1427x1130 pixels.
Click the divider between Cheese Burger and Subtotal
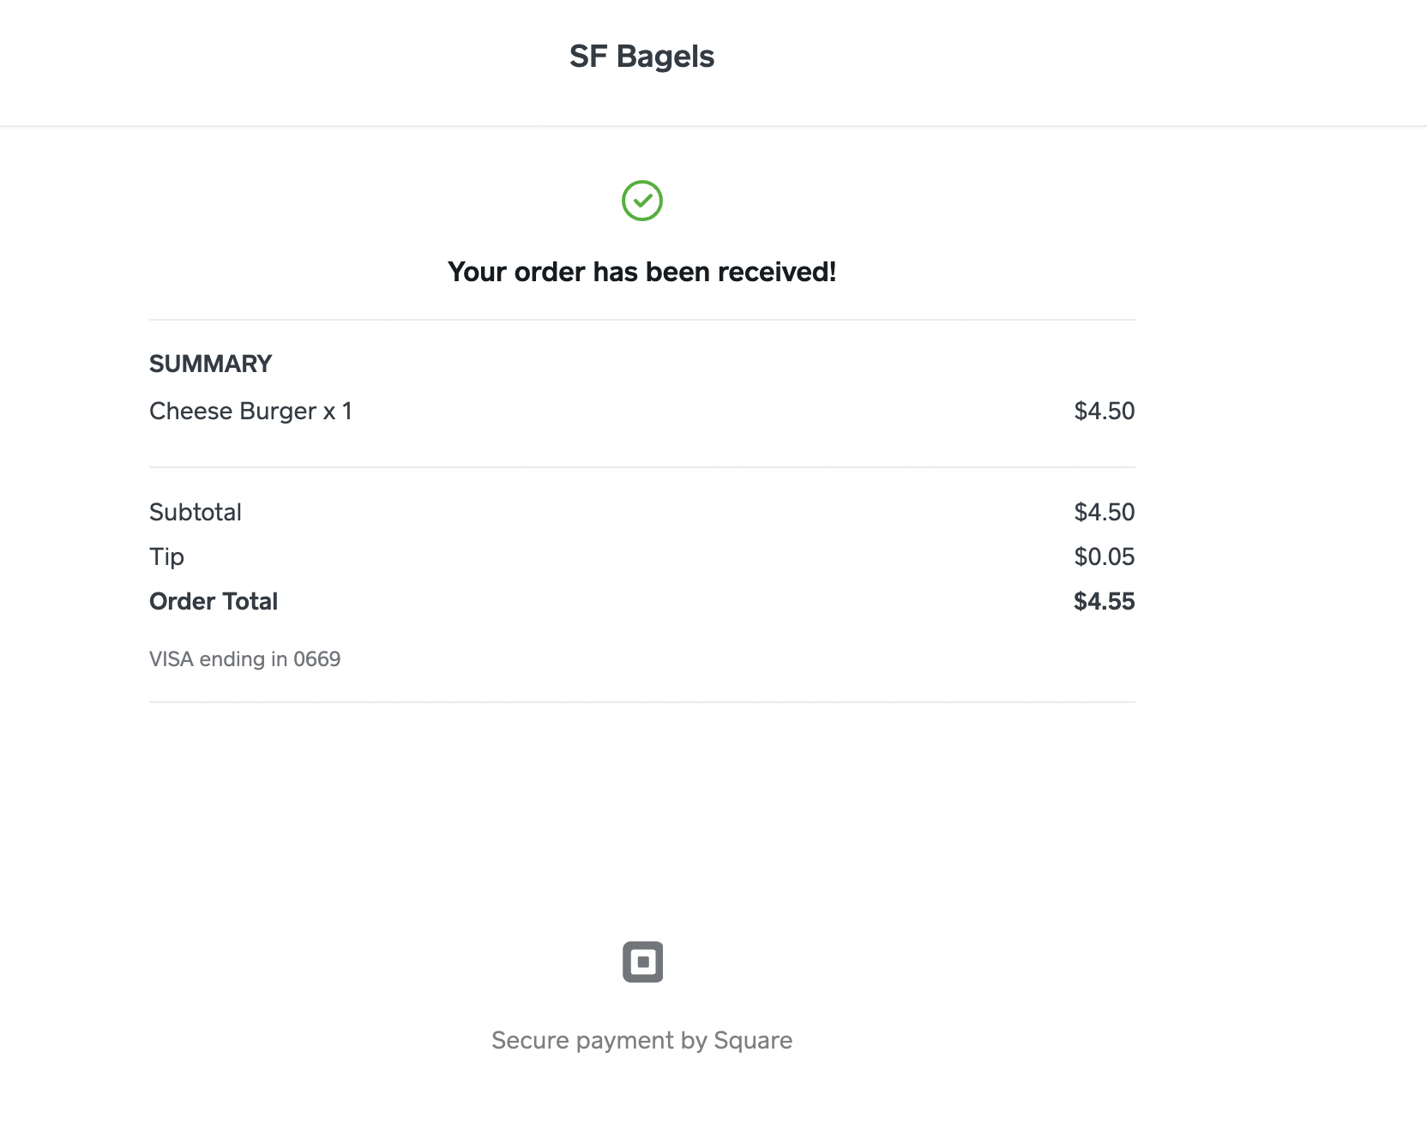(641, 467)
